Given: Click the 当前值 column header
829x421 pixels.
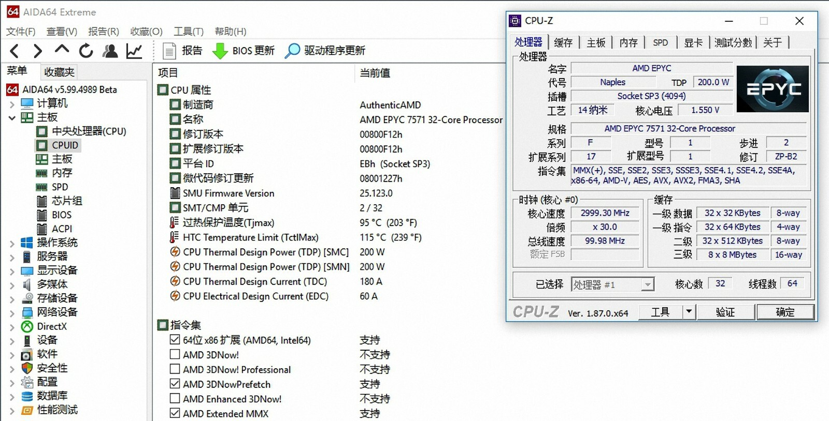Looking at the screenshot, I should tap(375, 73).
